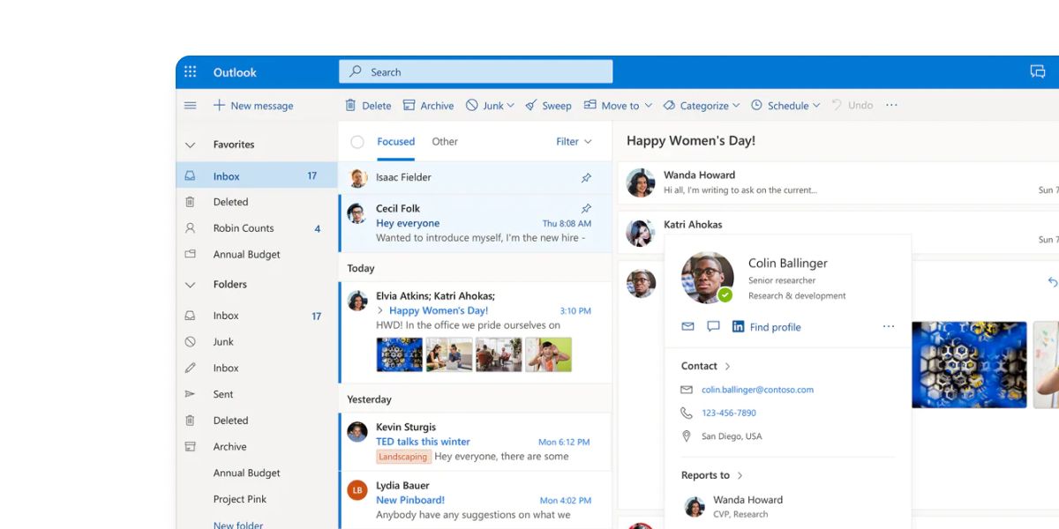Image resolution: width=1059 pixels, height=529 pixels.
Task: Collapse the Favorites section
Action: [190, 145]
